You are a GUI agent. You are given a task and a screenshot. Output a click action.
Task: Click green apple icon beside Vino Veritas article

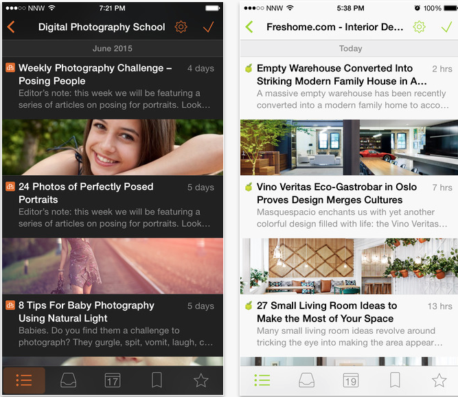pos(249,187)
